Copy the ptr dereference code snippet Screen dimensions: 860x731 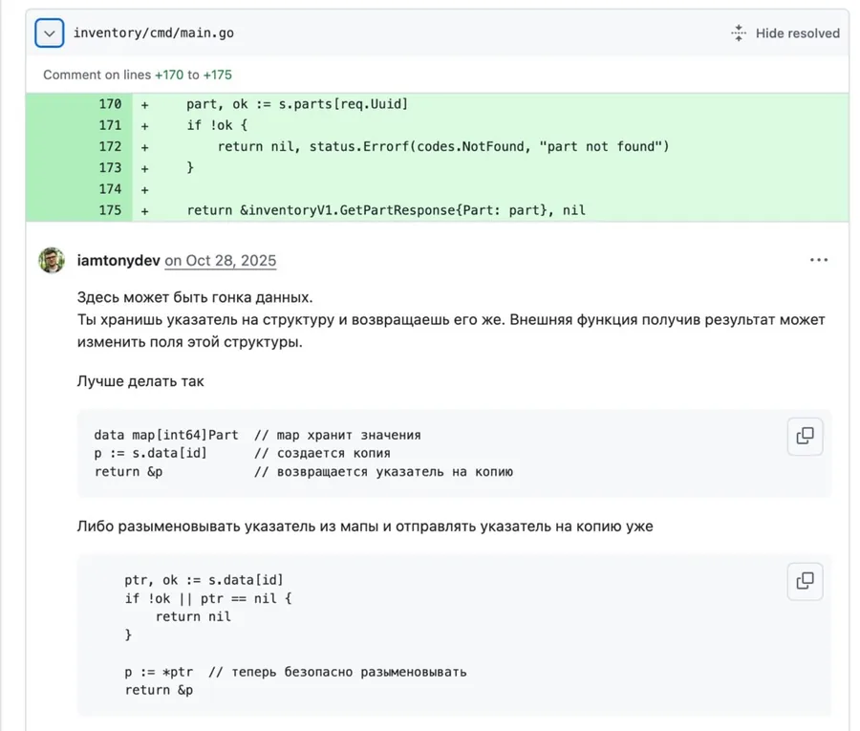click(x=805, y=581)
